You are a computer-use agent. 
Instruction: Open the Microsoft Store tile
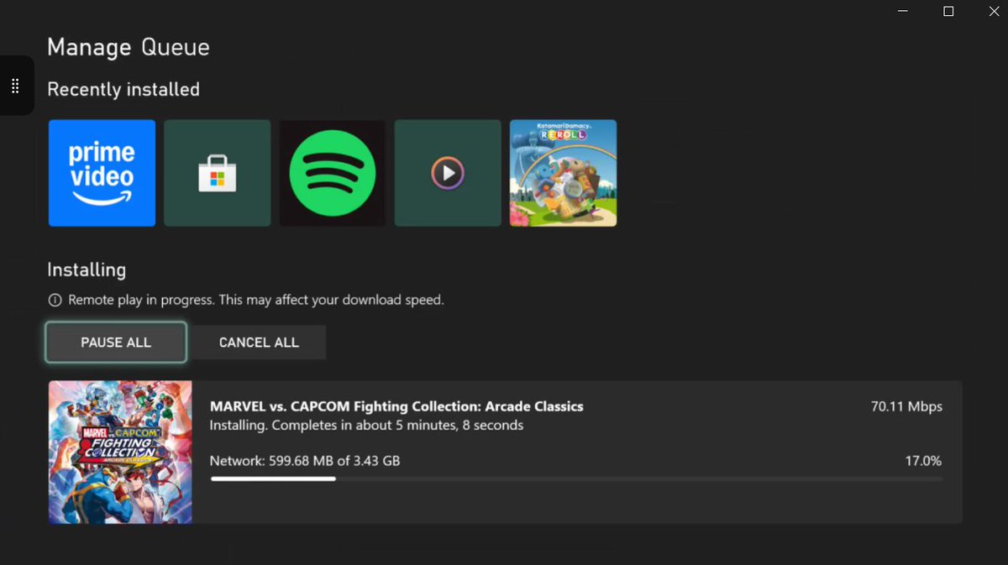pyautogui.click(x=218, y=173)
